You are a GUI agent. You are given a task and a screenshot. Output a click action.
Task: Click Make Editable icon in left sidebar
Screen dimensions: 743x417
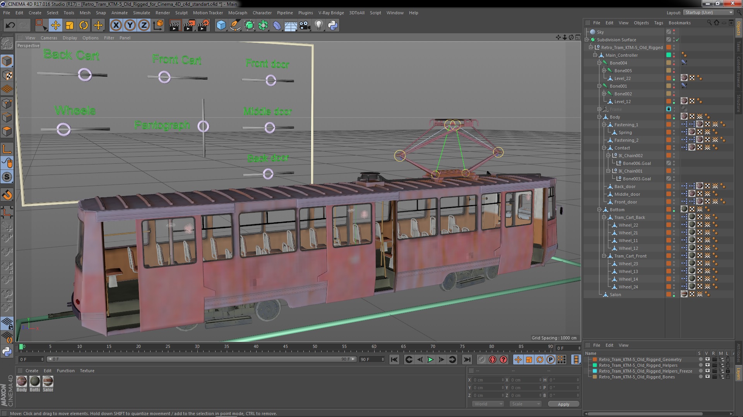(7, 43)
